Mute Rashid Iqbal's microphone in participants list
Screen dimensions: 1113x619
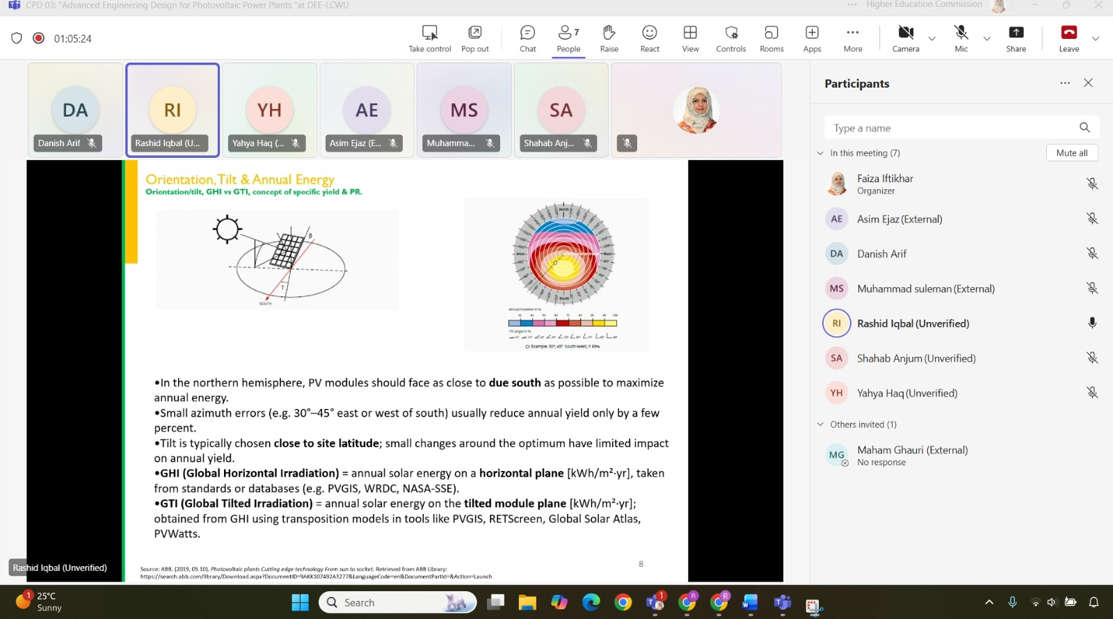1091,323
